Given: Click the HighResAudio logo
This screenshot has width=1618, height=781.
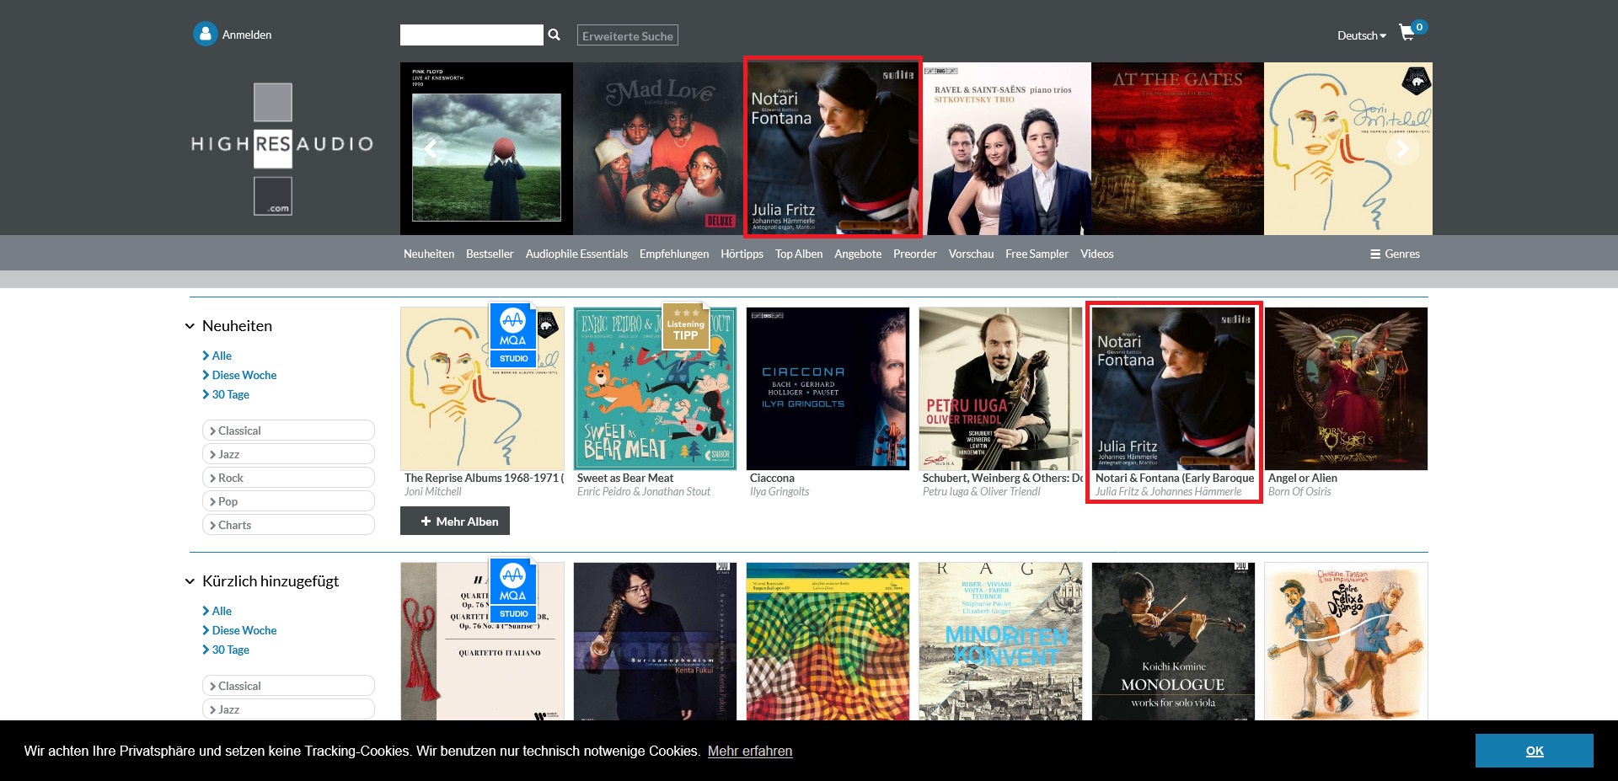Looking at the screenshot, I should point(281,148).
